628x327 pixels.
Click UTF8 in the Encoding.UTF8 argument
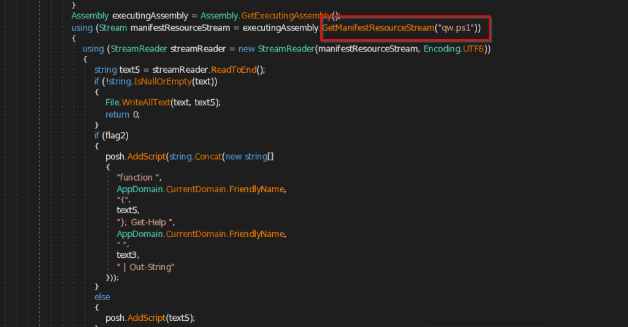click(475, 48)
